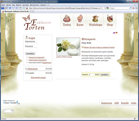Click into the Google search field
The height and width of the screenshot is (121, 139).
119,8
